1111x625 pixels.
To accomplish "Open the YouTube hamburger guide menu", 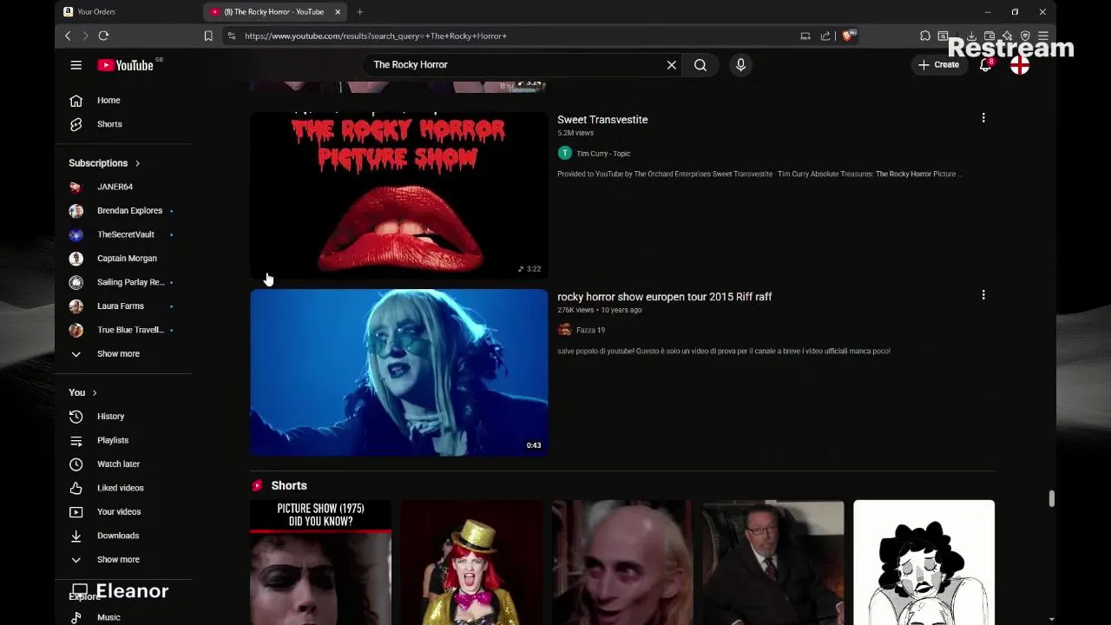I will point(76,65).
